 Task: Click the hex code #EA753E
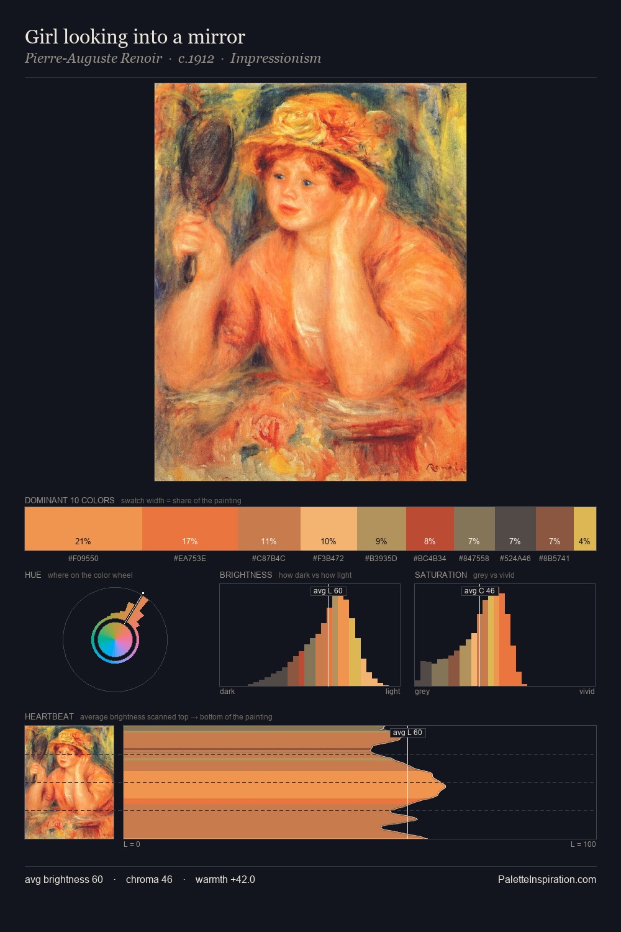(190, 559)
